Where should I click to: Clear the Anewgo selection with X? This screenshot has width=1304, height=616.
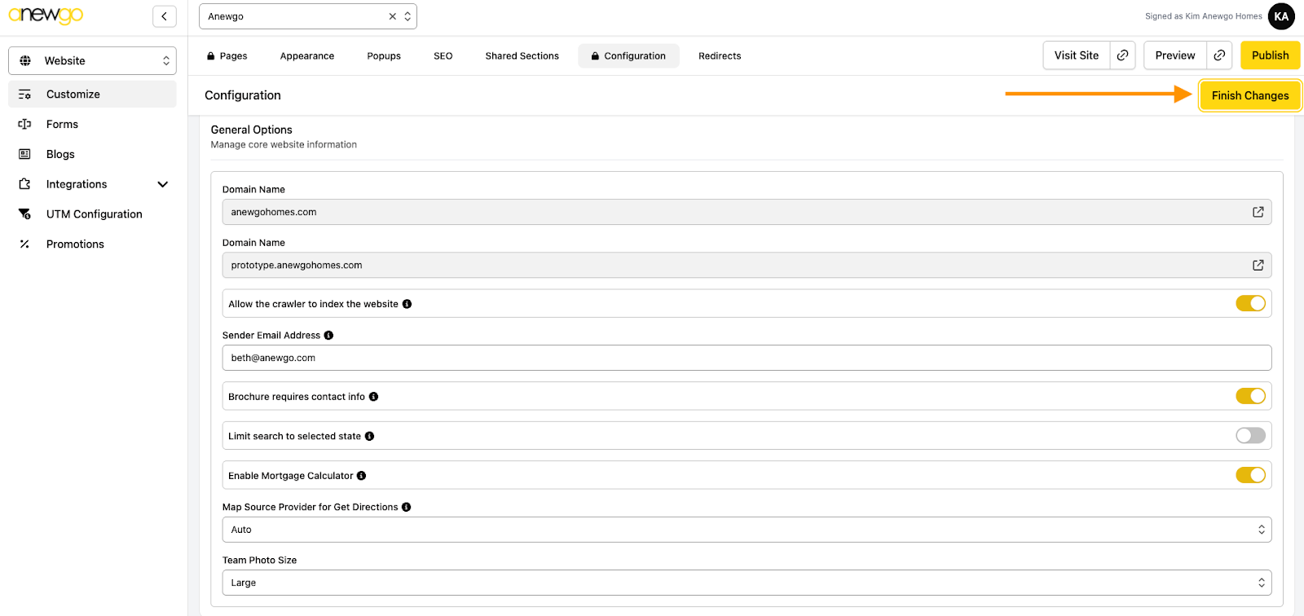(393, 16)
